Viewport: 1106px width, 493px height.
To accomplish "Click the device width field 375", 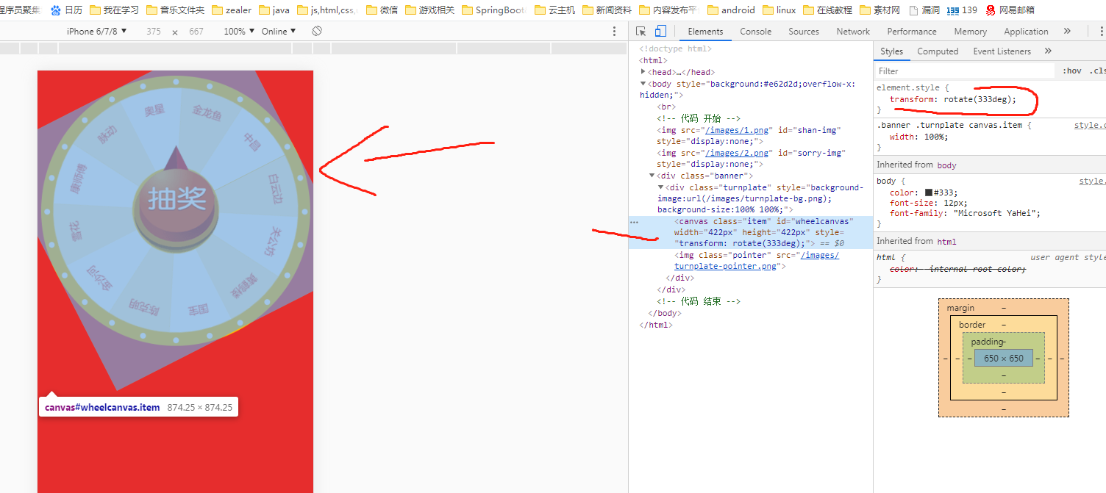I will tap(153, 32).
